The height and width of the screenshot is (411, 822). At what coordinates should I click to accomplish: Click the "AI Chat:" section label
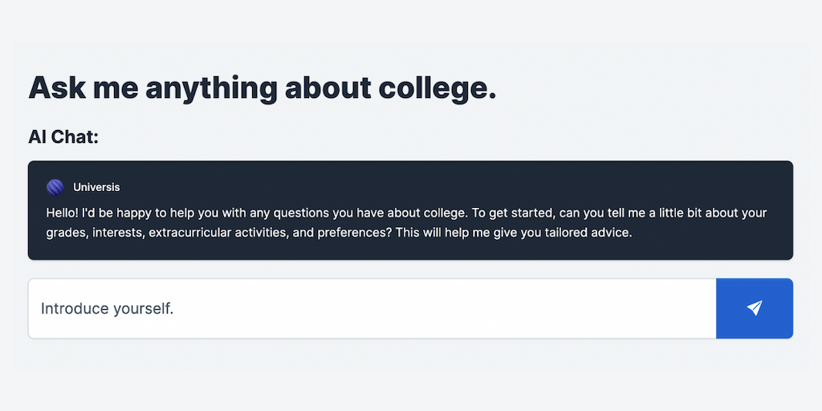tap(63, 137)
